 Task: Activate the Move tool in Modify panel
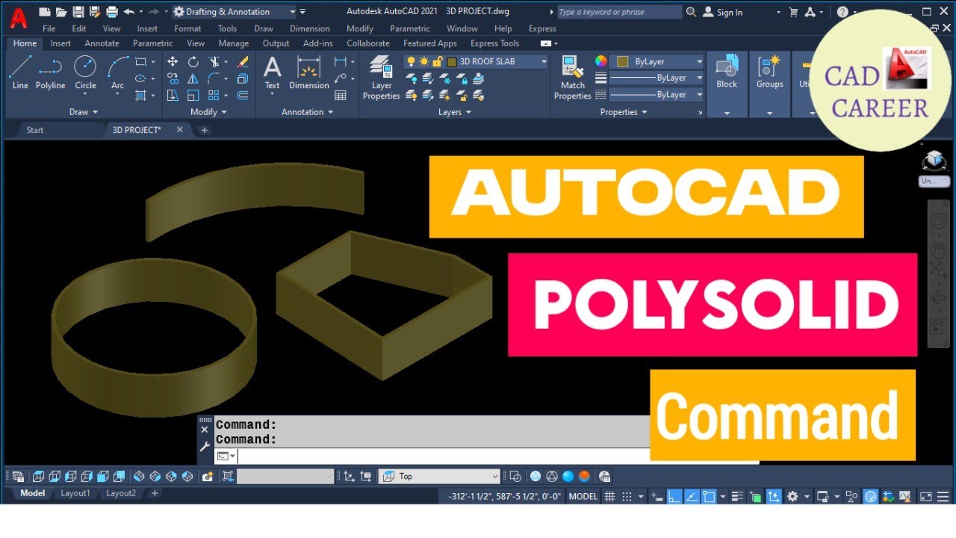173,62
